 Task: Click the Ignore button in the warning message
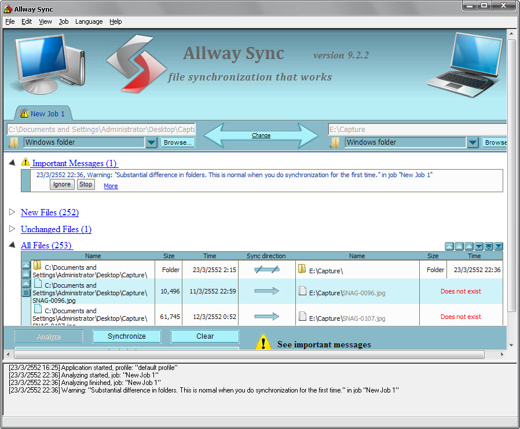62,185
